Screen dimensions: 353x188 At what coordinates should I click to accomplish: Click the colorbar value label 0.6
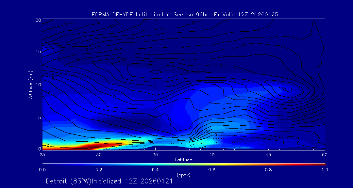(212, 170)
